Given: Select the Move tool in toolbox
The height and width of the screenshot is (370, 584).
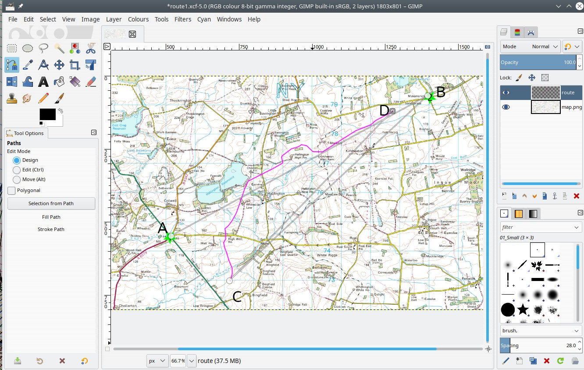Looking at the screenshot, I should 59,65.
